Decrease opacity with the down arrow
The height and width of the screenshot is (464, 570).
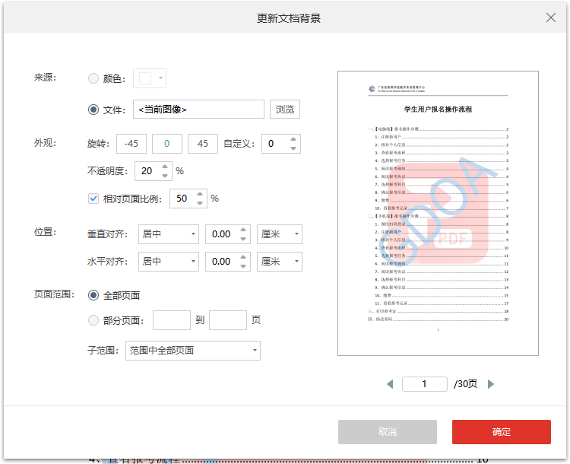point(165,176)
